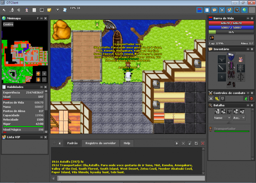Click the broom clear messages icon
This screenshot has height=183, width=256.
pos(190,144)
